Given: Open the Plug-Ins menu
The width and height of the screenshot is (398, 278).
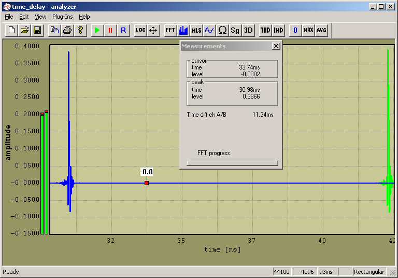Looking at the screenshot, I should point(62,17).
